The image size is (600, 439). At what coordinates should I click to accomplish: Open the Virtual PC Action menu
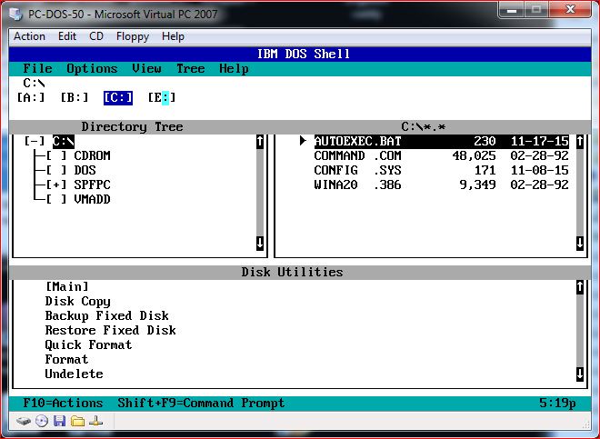[x=29, y=36]
